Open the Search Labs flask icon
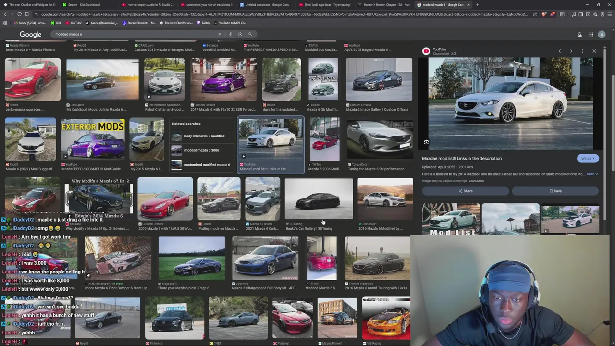 (579, 34)
